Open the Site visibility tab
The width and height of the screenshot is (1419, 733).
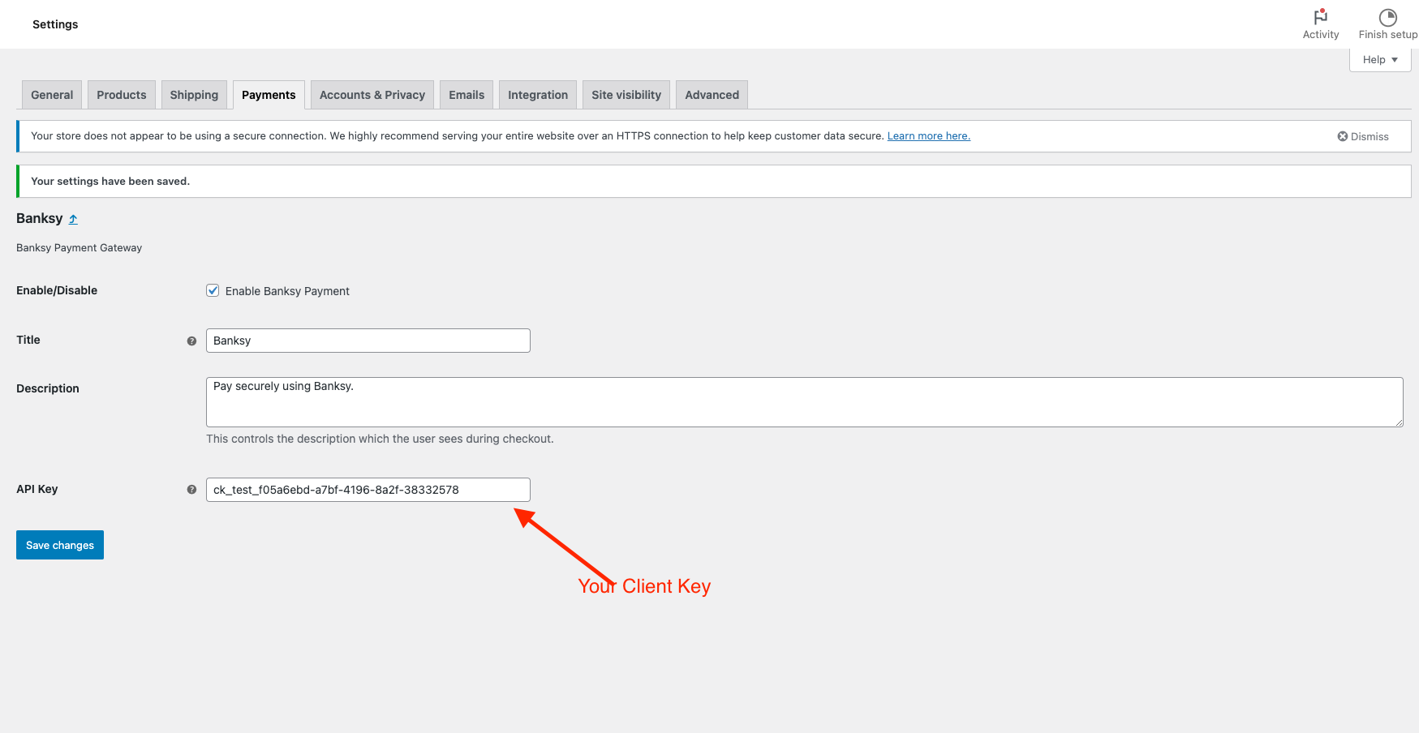[x=626, y=95]
